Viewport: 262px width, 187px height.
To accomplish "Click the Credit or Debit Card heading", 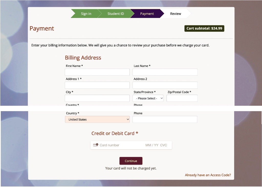I will (x=115, y=133).
